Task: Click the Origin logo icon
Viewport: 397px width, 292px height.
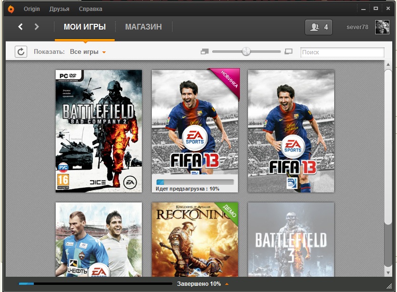Action: coord(11,9)
